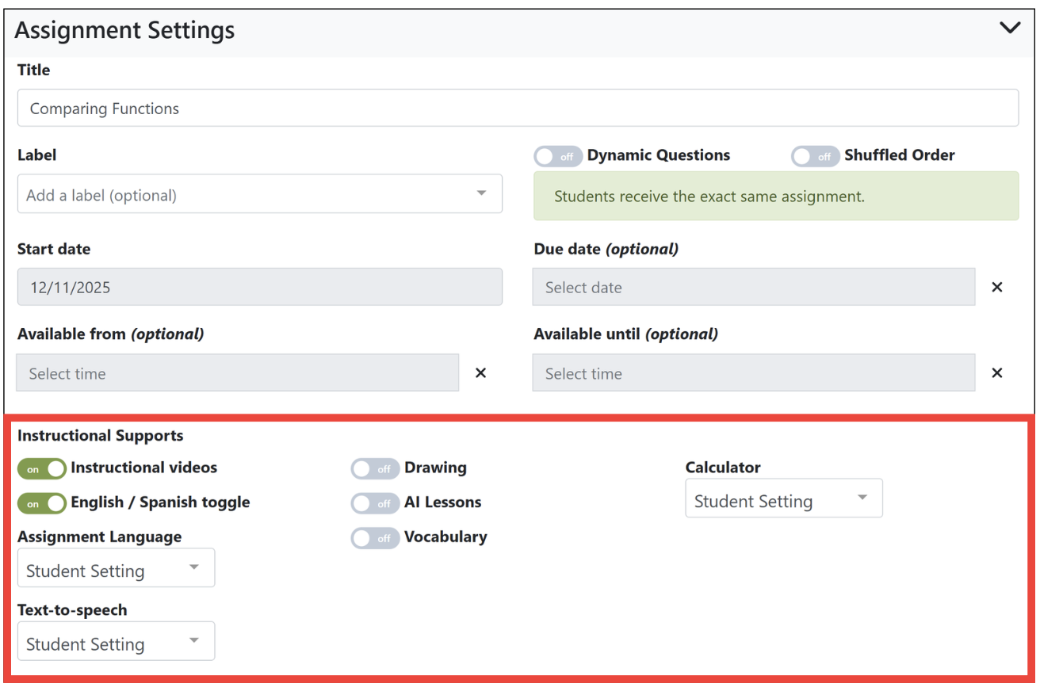Click the Available from time field
The image size is (1040, 691).
[237, 373]
